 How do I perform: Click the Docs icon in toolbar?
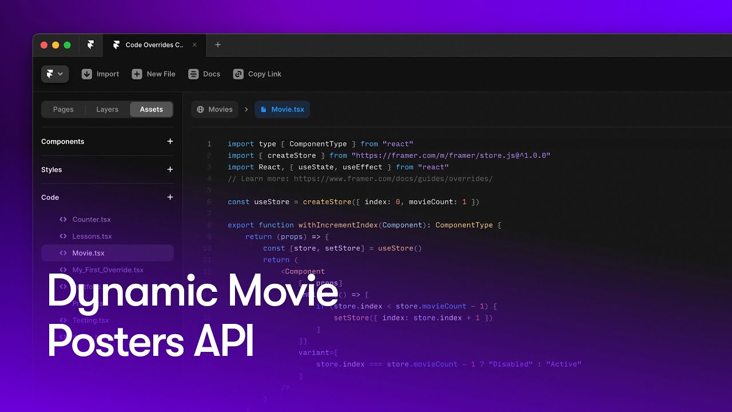tap(193, 74)
